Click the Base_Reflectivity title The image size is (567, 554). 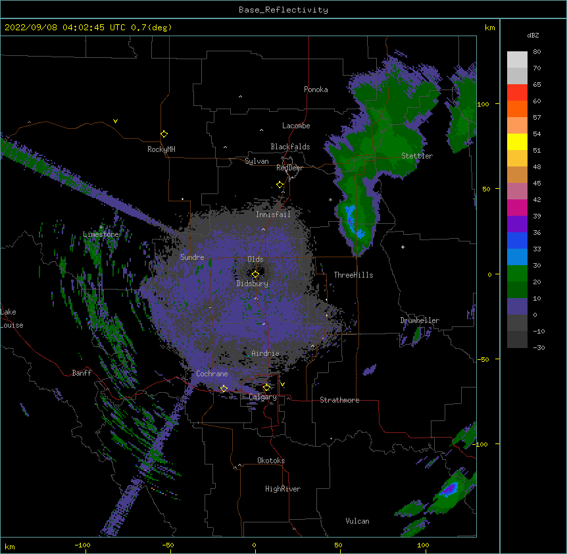(x=283, y=10)
